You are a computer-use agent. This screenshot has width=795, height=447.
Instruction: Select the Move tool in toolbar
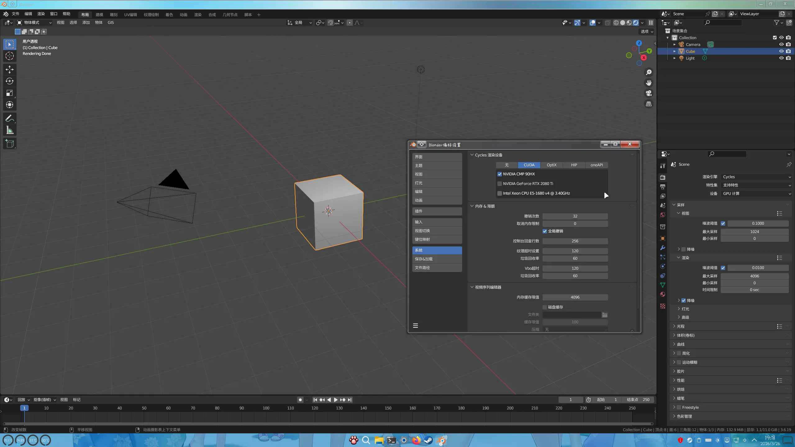[x=10, y=69]
